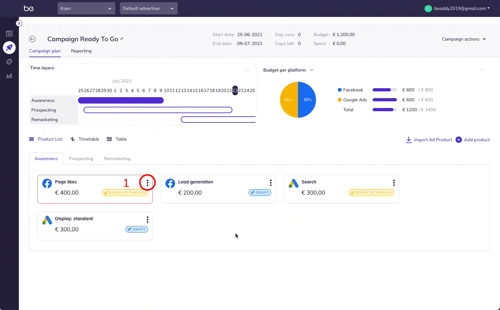Click Google Ads icon on Display: standard card
Viewport: 500px width, 310px height.
[x=47, y=220]
